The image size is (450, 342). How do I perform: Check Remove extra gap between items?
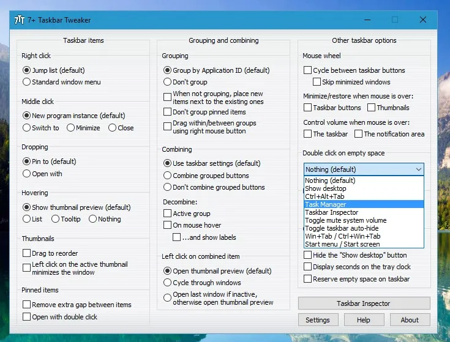click(x=27, y=305)
